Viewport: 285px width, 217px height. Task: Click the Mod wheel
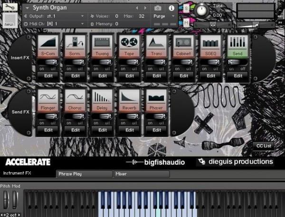coord(15,200)
